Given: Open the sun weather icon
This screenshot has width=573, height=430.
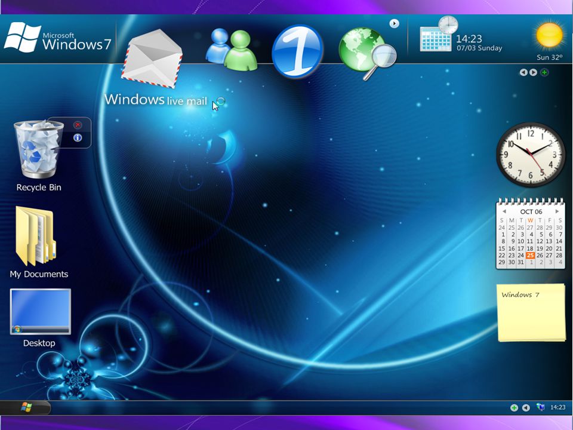Looking at the screenshot, I should pos(549,35).
